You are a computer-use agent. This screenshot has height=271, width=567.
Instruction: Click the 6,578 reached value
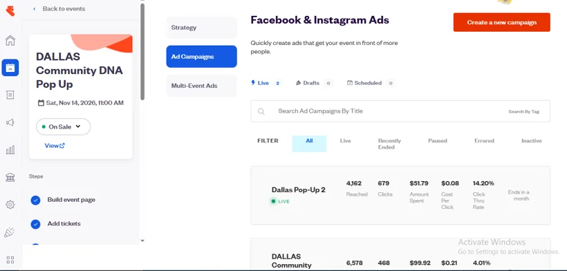[354, 263]
